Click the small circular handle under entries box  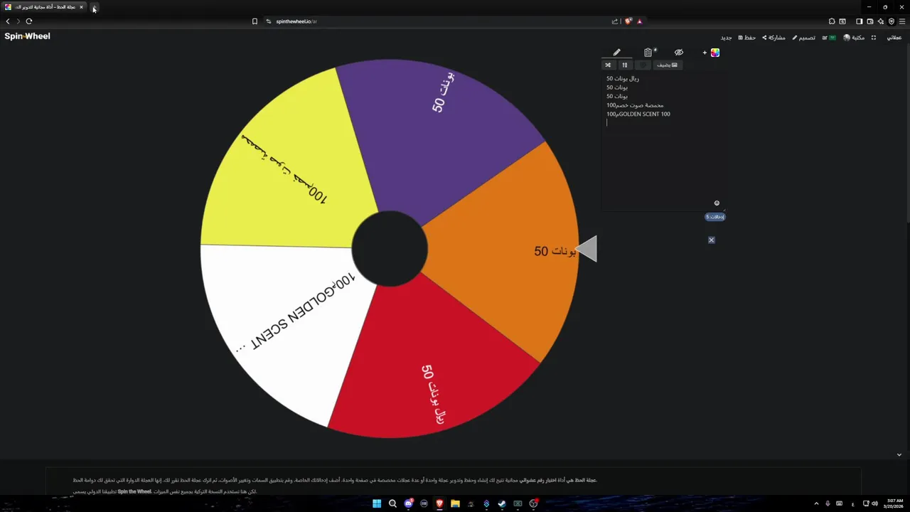point(717,203)
